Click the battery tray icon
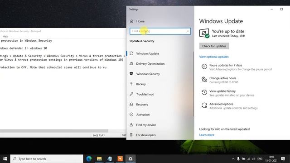The image size is (290, 163). click(x=243, y=159)
